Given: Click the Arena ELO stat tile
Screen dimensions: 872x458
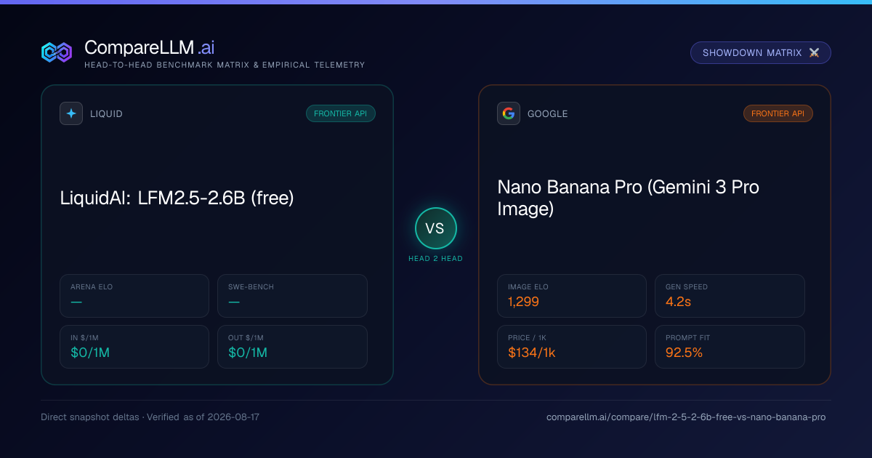Looking at the screenshot, I should [134, 296].
